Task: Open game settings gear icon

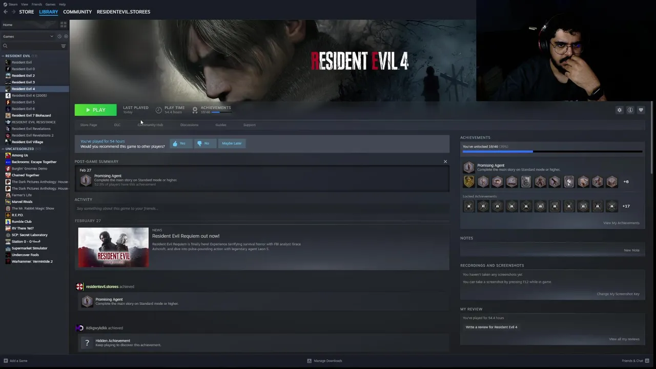Action: [x=619, y=110]
